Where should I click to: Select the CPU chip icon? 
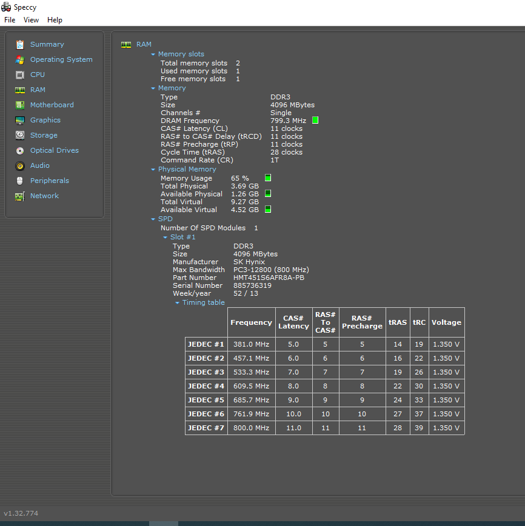20,75
